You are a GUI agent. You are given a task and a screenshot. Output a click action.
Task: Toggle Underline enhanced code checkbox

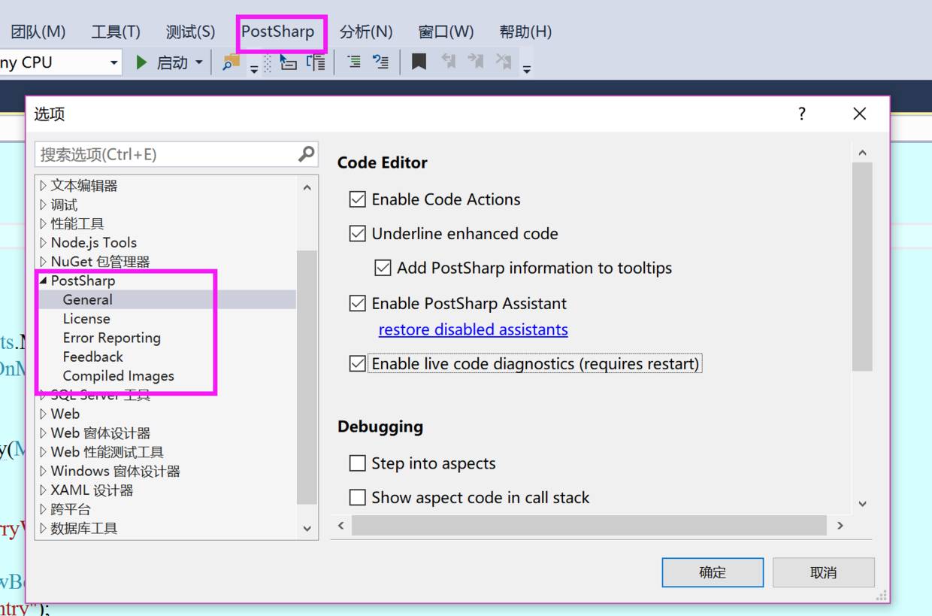[358, 234]
